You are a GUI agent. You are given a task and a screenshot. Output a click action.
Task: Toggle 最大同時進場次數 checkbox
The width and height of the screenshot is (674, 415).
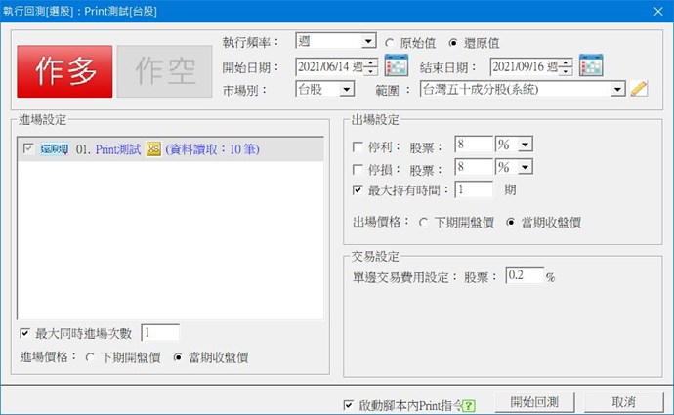(x=25, y=333)
